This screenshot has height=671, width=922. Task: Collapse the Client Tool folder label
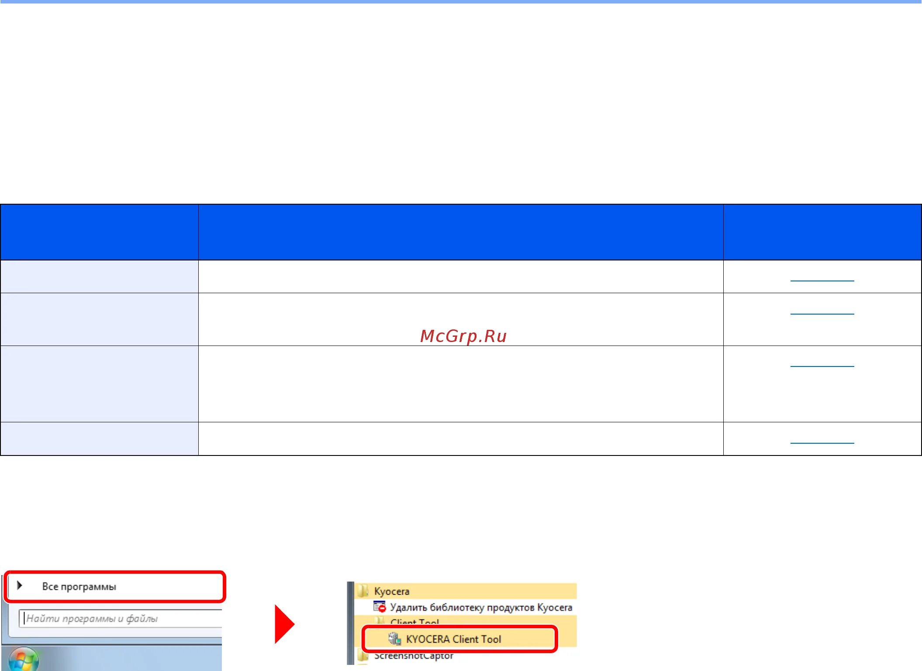pyautogui.click(x=415, y=622)
